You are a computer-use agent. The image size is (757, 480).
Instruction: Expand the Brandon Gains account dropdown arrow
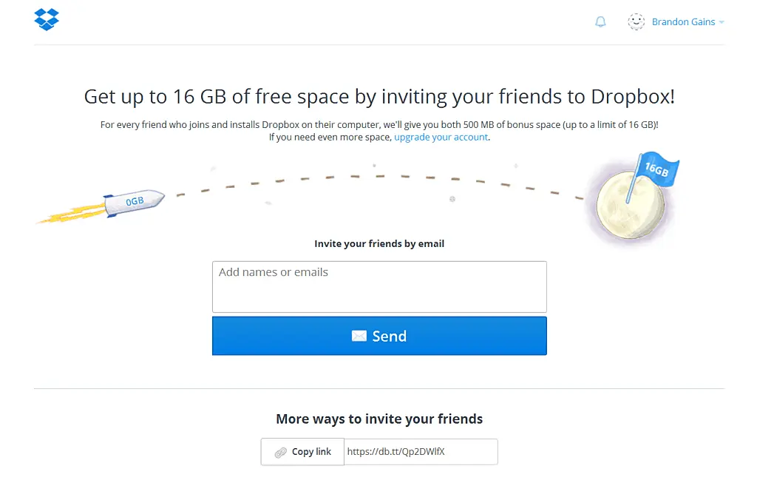(x=722, y=21)
